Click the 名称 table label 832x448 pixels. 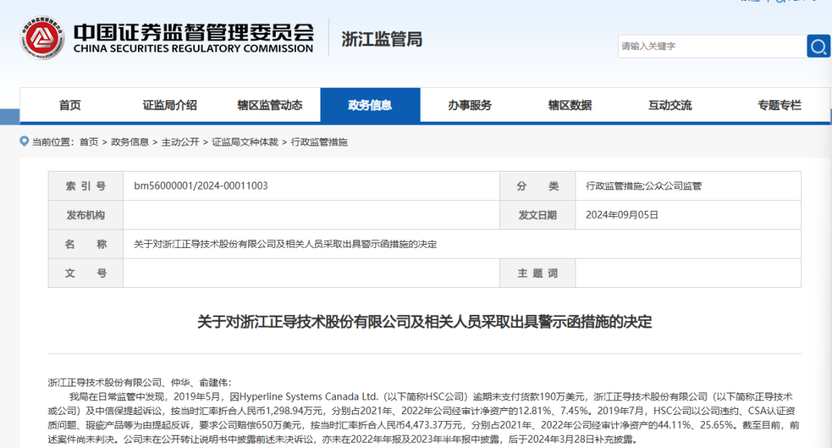(x=86, y=244)
